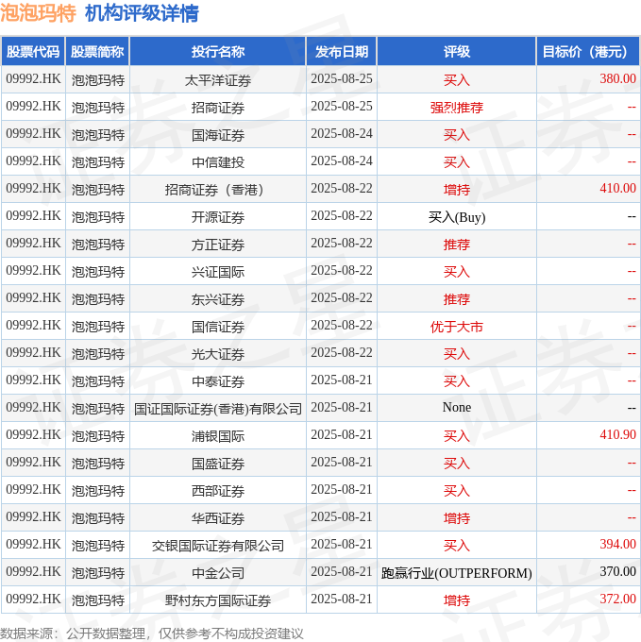The width and height of the screenshot is (641, 642).
Task: Click the 推荐 rating in 方正证券 row
Action: (456, 245)
